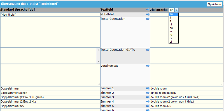Choose 'es' language option
The image size is (224, 111).
(x=174, y=28)
